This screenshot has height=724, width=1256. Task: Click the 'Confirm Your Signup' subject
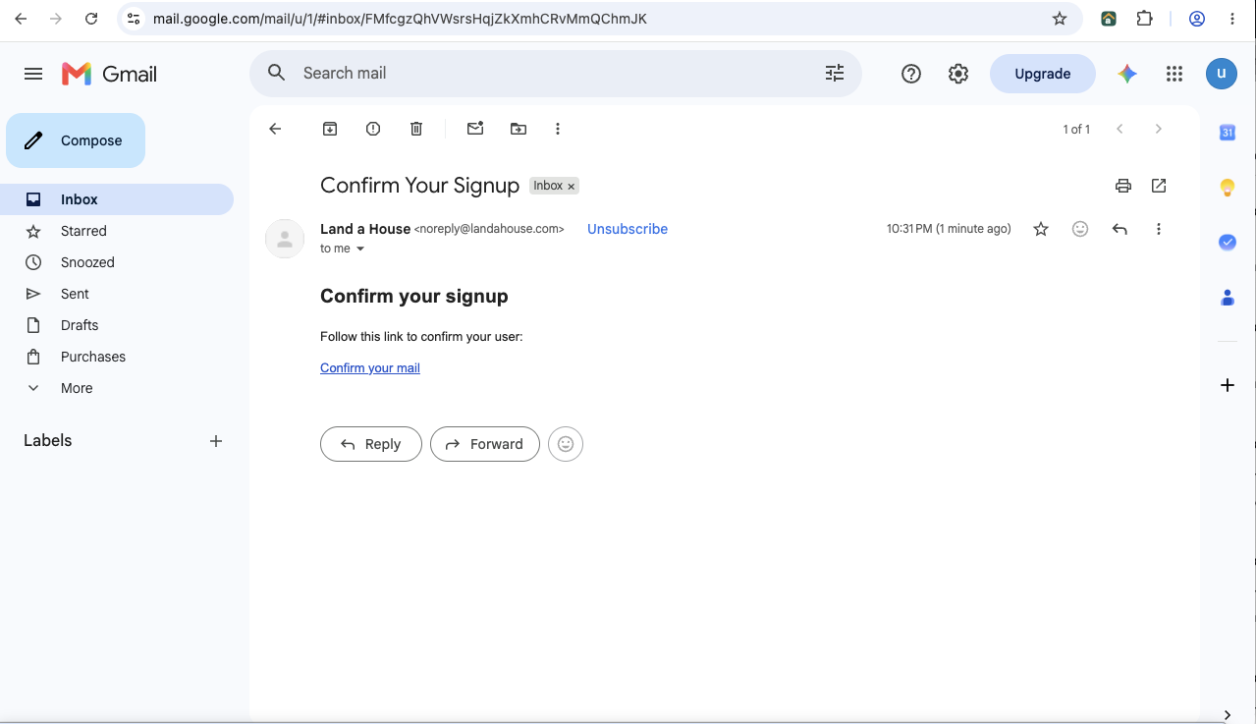(419, 186)
